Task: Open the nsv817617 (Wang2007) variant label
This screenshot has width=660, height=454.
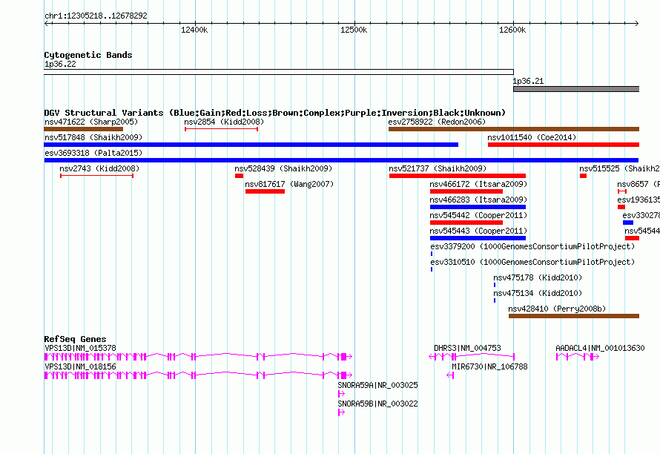Action: point(289,184)
